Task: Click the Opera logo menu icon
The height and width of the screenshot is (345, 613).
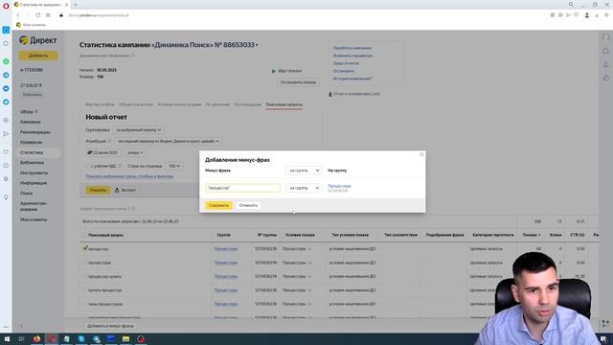Action: tap(6, 6)
